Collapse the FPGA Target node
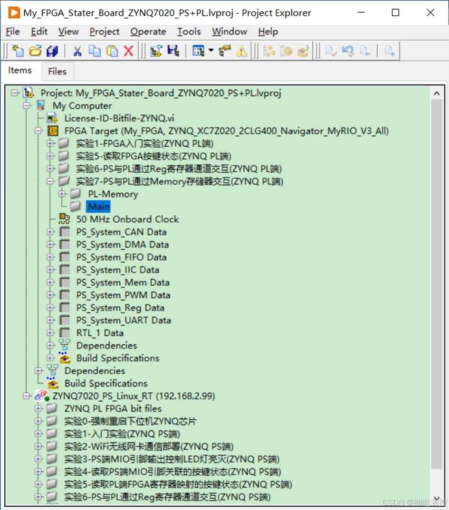The width and height of the screenshot is (449, 510). [x=38, y=131]
